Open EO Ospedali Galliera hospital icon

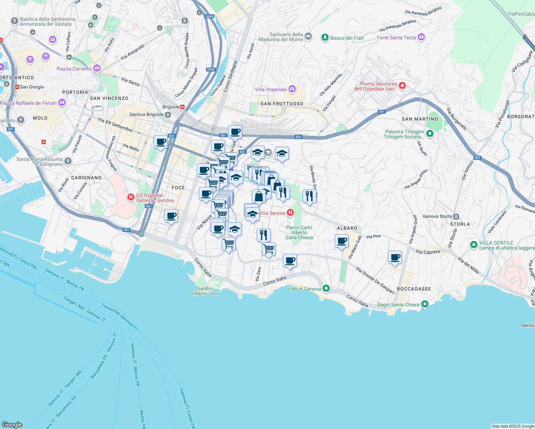[131, 197]
